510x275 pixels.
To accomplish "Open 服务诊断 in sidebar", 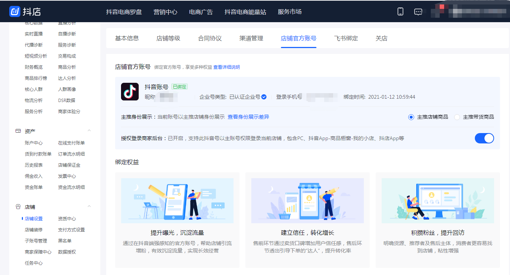I will [x=67, y=45].
